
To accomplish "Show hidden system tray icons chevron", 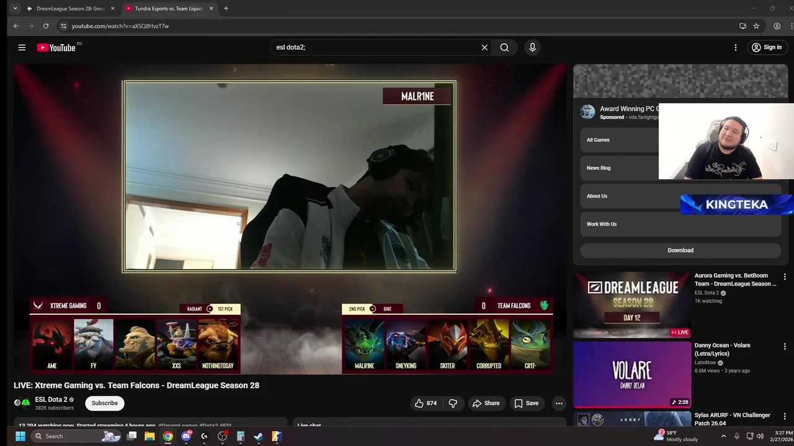I will coord(723,436).
